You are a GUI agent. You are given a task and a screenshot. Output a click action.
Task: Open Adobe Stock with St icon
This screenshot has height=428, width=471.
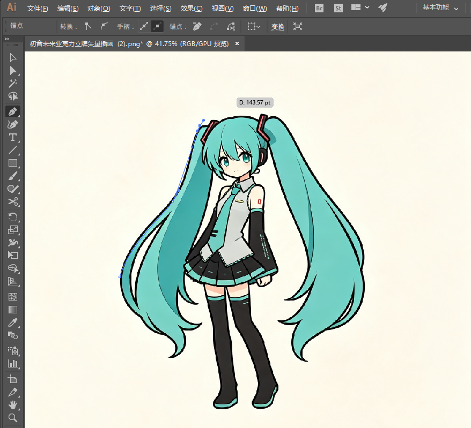pyautogui.click(x=338, y=8)
